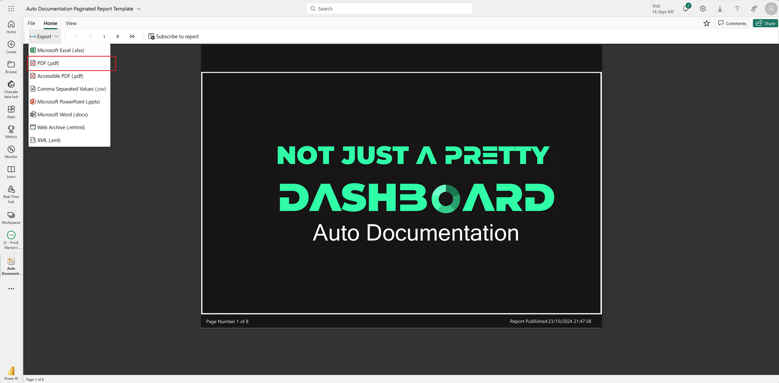Open help question mark
Image resolution: width=779 pixels, height=383 pixels.
pos(737,9)
